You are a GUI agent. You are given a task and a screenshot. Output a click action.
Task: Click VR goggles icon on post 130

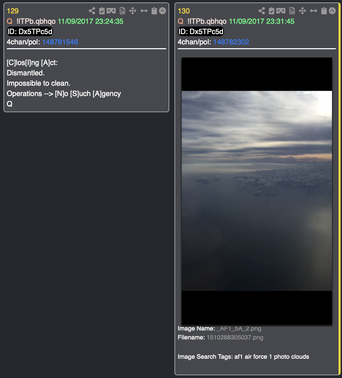pos(281,11)
